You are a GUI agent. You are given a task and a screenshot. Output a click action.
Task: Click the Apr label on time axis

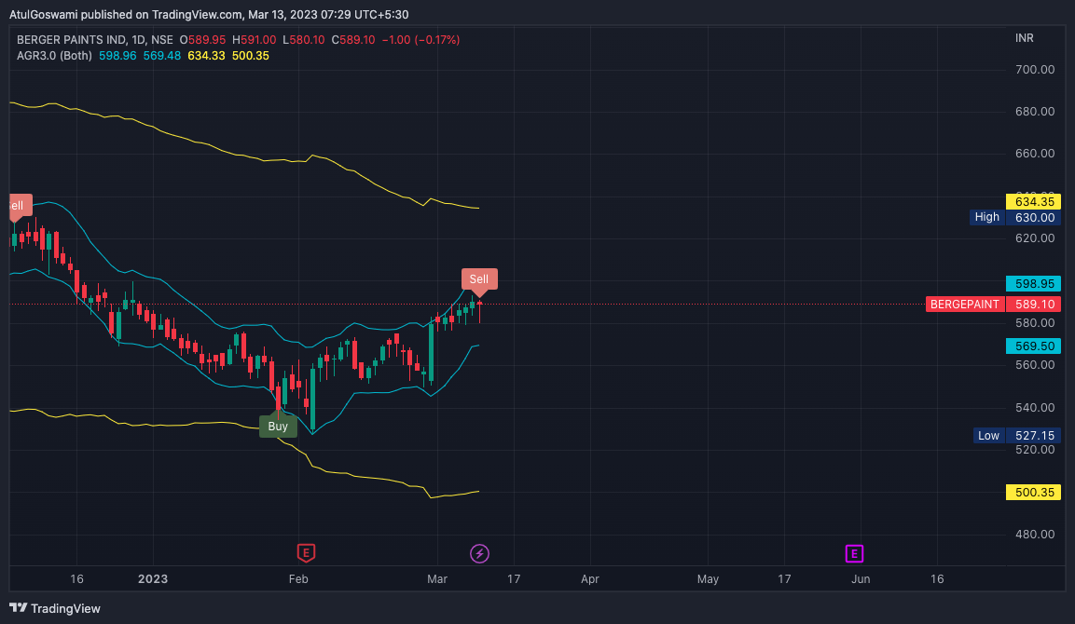(x=590, y=578)
